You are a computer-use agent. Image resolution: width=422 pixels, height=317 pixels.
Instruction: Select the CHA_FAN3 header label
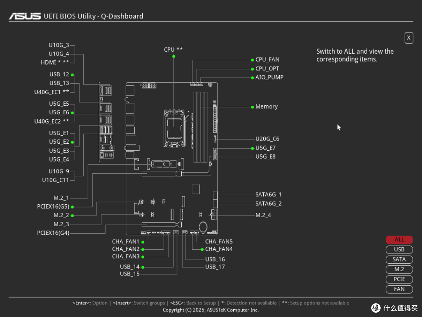pyautogui.click(x=126, y=257)
